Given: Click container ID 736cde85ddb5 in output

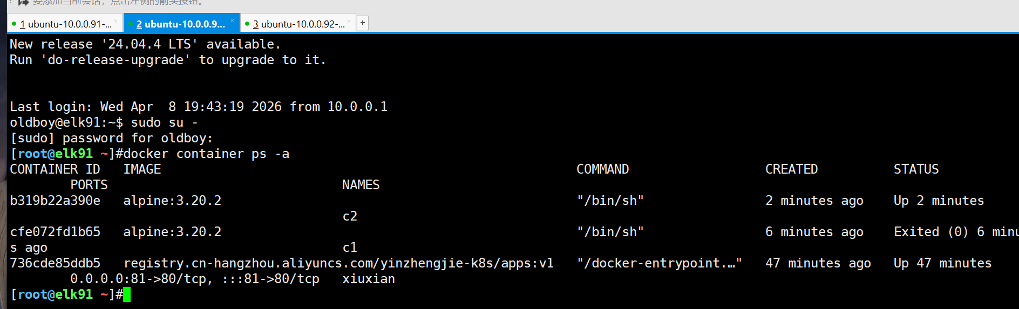Looking at the screenshot, I should tap(55, 263).
